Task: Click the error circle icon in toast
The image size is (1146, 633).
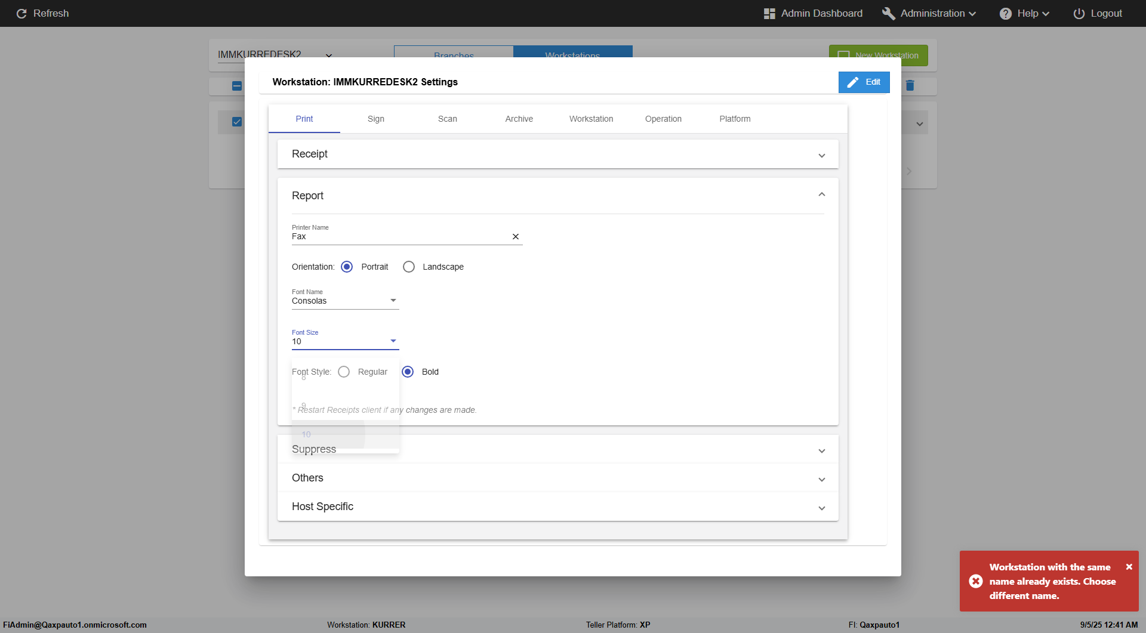Action: [976, 581]
